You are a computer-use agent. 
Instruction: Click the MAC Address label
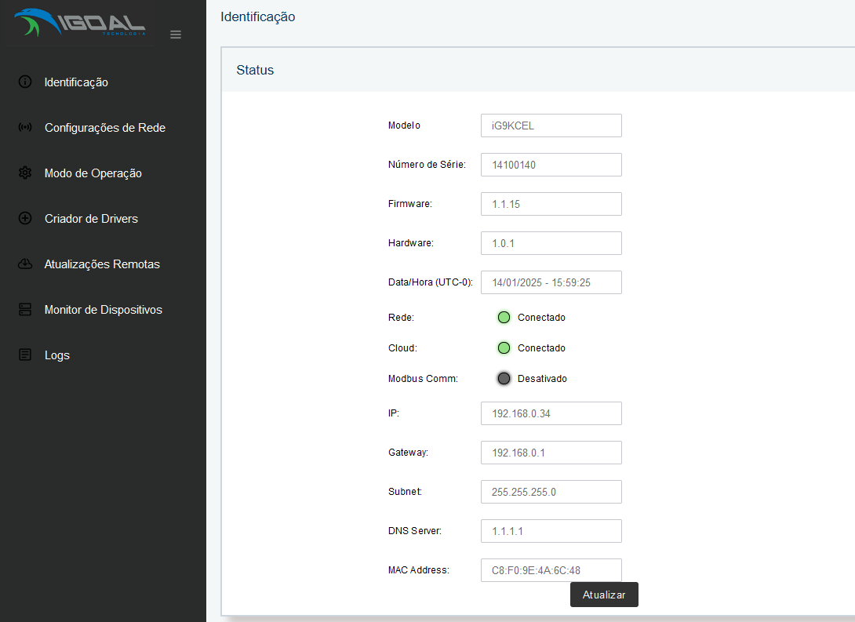(419, 570)
